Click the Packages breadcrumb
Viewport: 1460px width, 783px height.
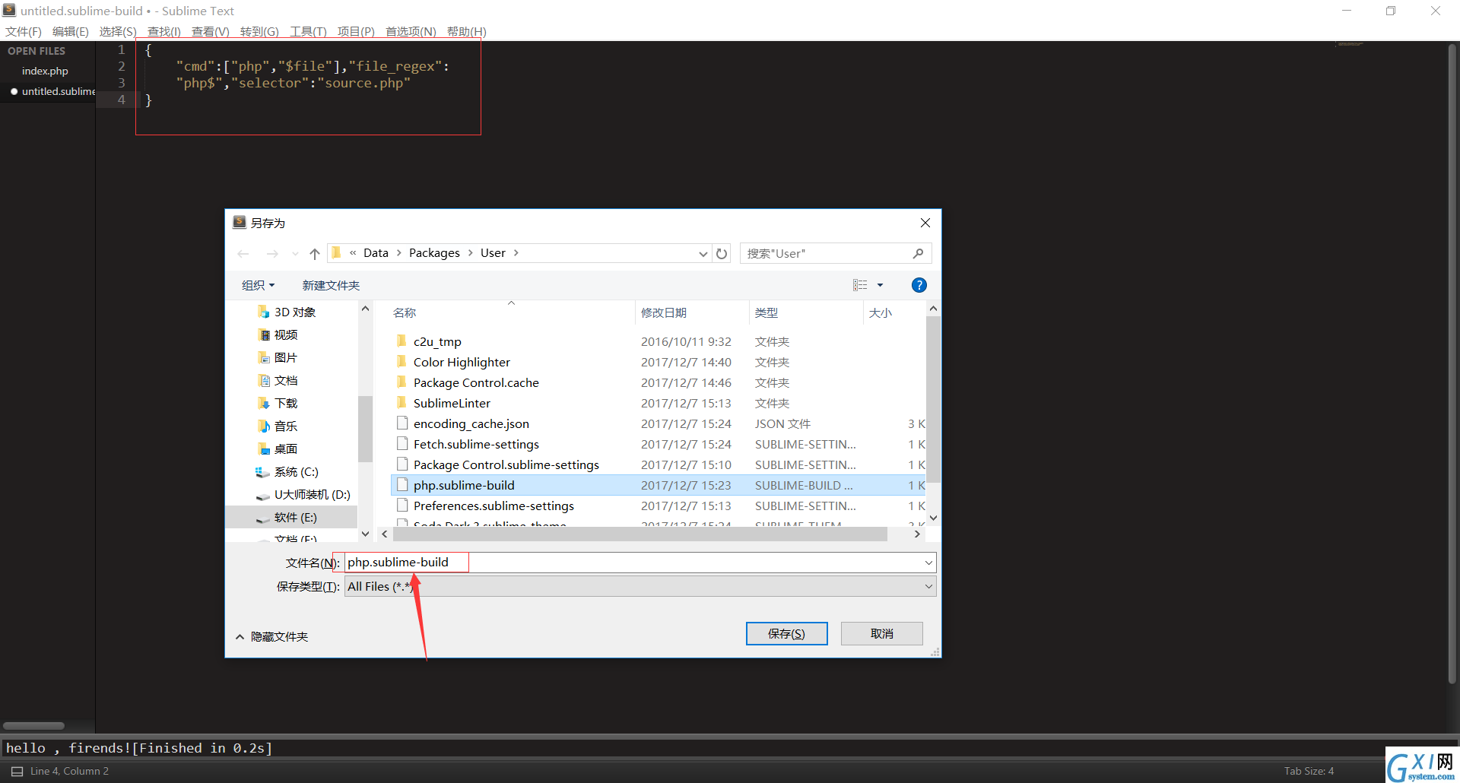tap(434, 253)
